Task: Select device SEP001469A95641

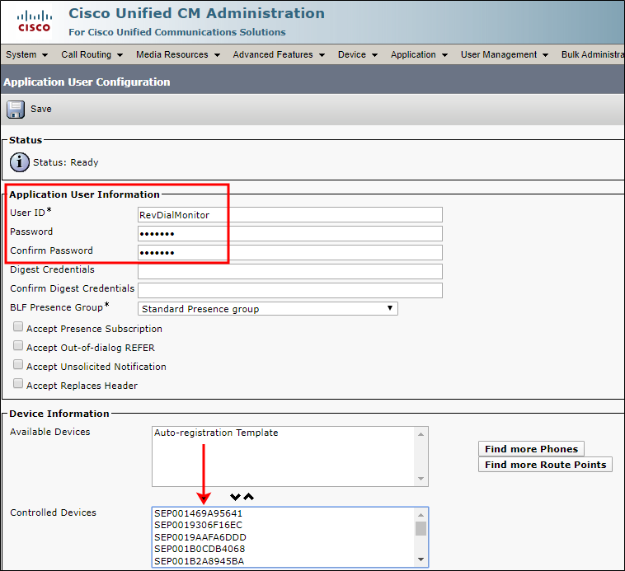Action: click(198, 513)
